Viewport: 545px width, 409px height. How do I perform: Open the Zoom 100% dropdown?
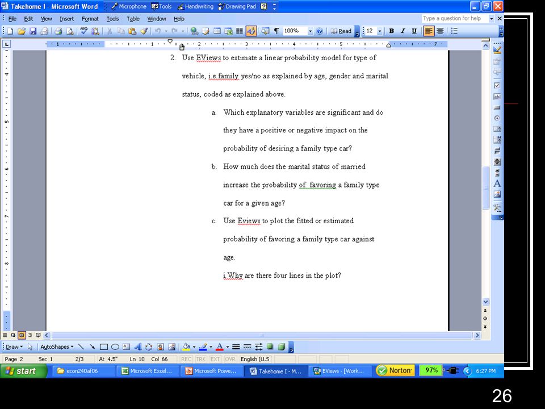point(310,31)
